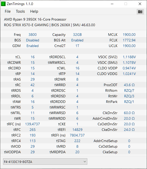Open the Help menu

pyautogui.click(x=34, y=11)
